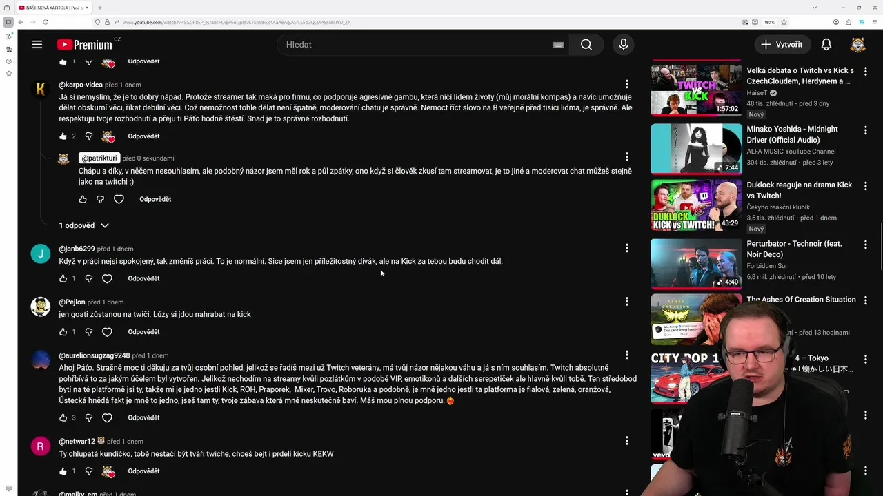883x496 pixels.
Task: Open tracking protection shield icon
Action: click(x=98, y=22)
